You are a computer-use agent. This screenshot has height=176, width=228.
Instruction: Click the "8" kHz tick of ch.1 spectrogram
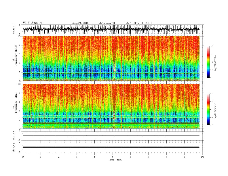click(20, 45)
